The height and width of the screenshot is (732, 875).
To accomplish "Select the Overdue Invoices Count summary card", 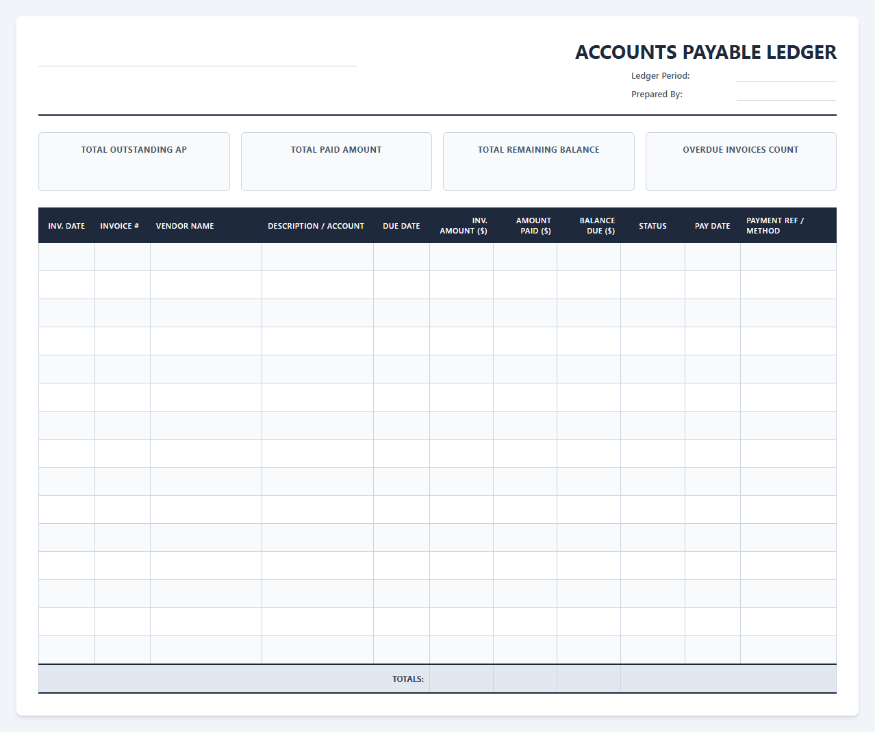I will coord(741,162).
